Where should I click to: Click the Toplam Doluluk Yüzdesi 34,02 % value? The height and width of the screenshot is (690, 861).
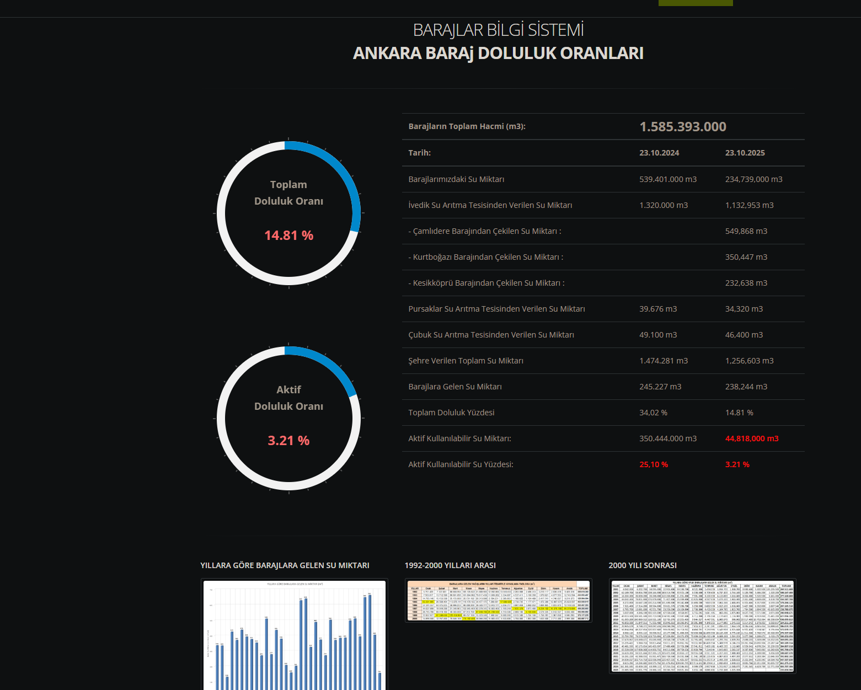[653, 413]
